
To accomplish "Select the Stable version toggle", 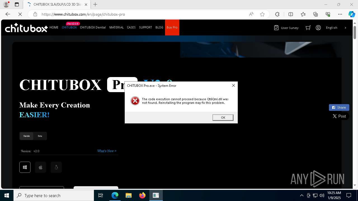I will (27, 136).
